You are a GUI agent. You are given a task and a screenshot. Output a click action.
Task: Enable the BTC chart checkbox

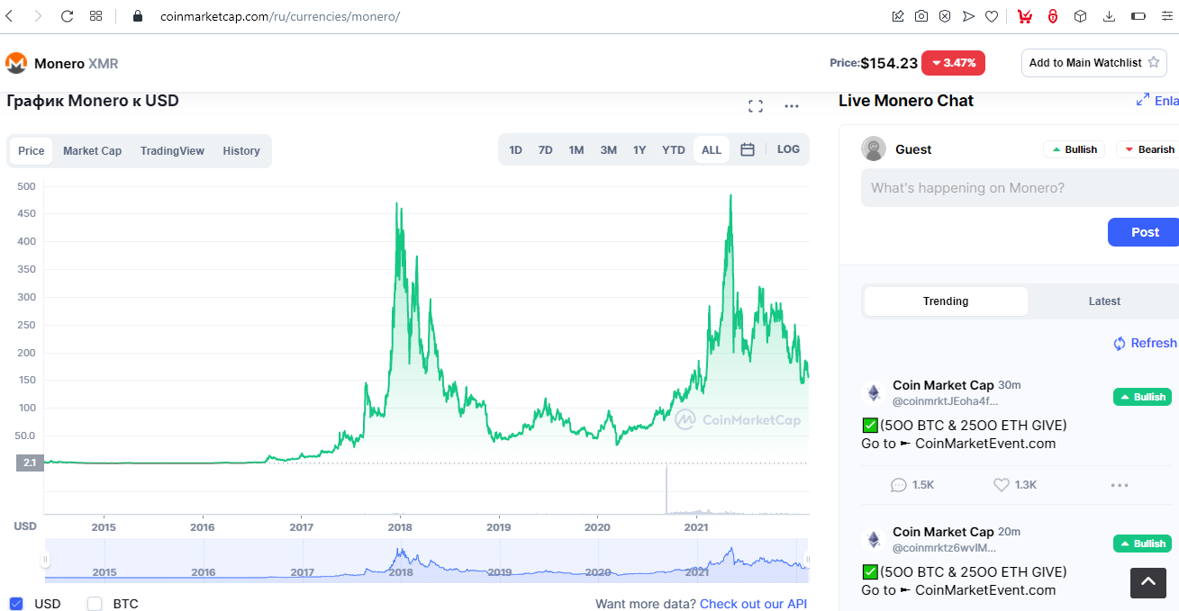tap(95, 604)
